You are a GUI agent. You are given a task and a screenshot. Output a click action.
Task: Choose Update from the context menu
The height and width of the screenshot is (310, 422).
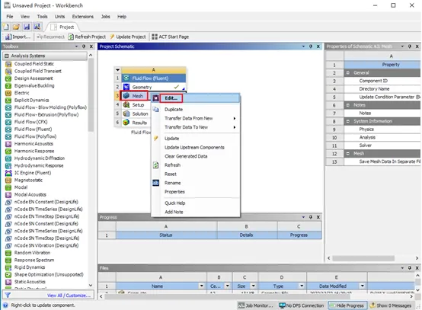click(x=196, y=139)
